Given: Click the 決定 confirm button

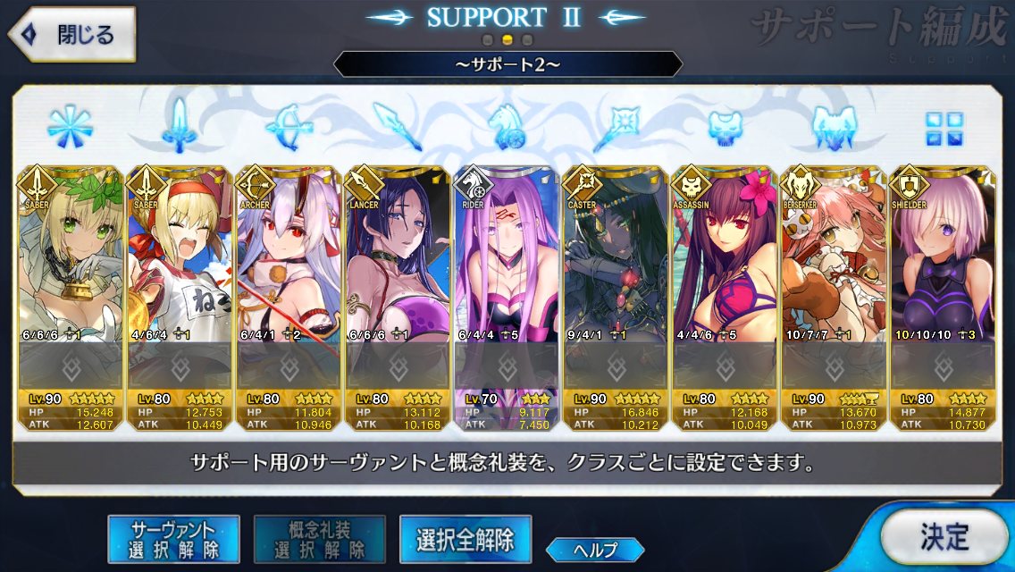Looking at the screenshot, I should tap(944, 536).
